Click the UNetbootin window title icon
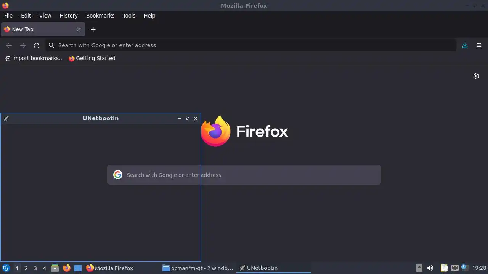 pos(6,118)
